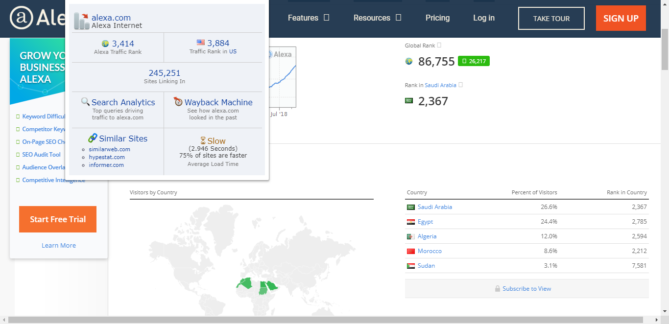Expand the Resources dropdown arrow

coord(399,18)
